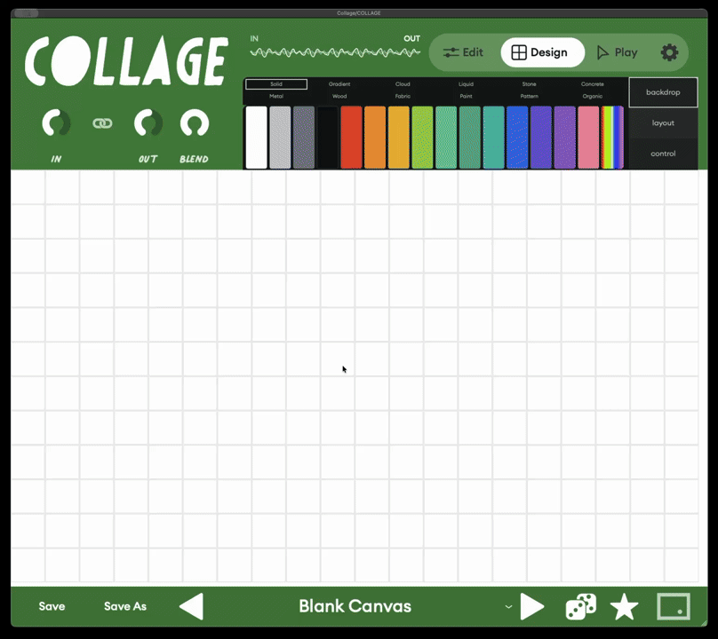Choose the Organic backdrop category
This screenshot has width=718, height=639.
(592, 97)
